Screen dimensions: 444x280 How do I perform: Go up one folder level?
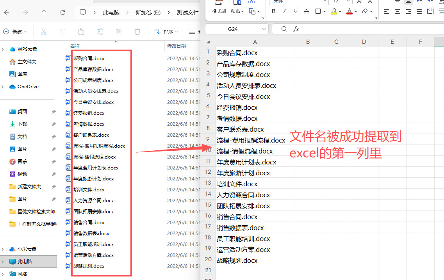tap(44, 12)
